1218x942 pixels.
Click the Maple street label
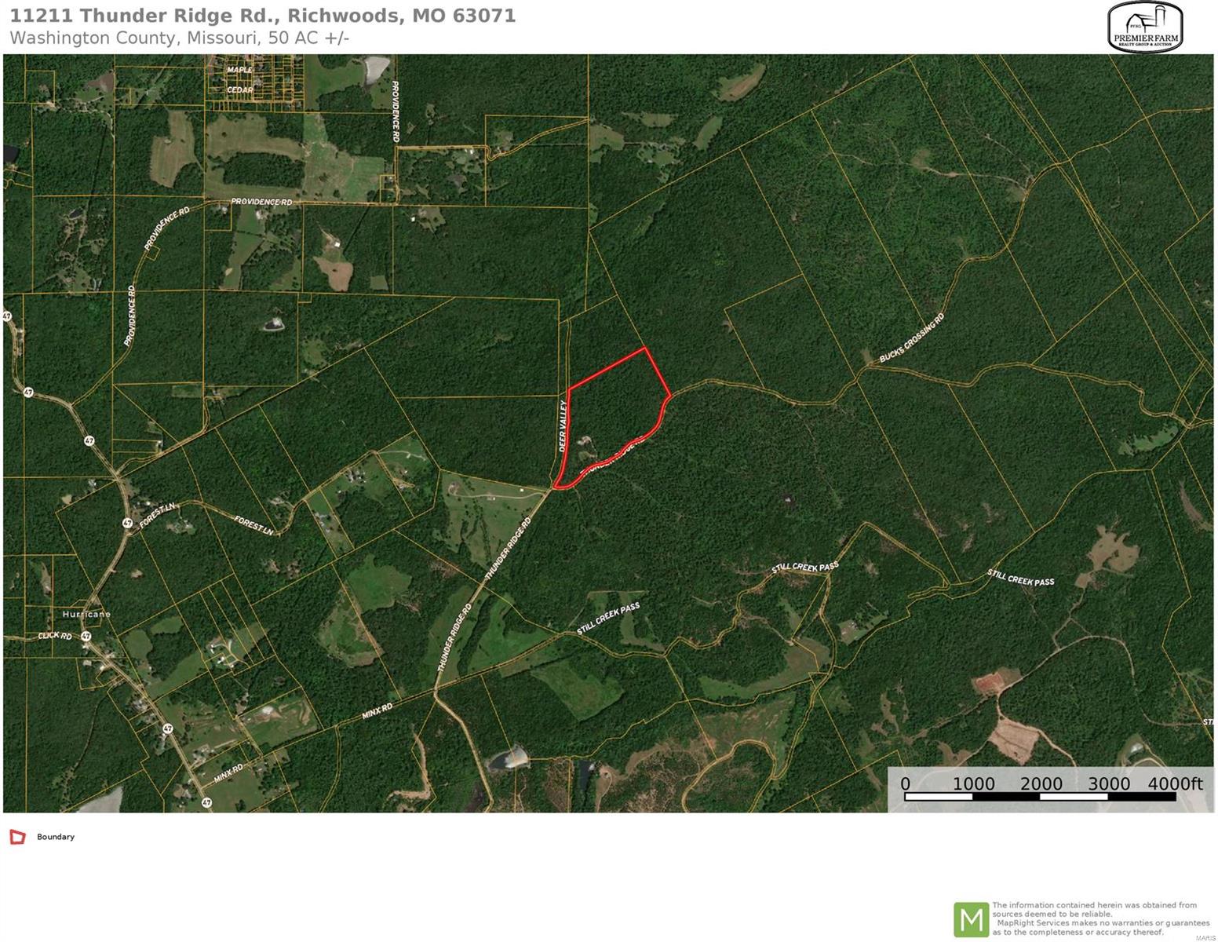pos(240,70)
